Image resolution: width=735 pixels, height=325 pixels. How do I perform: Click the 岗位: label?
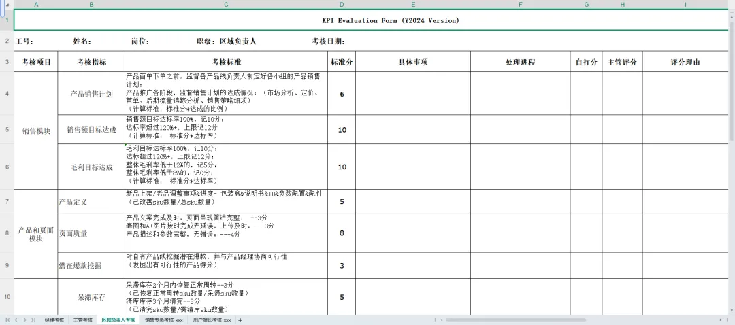coord(140,41)
